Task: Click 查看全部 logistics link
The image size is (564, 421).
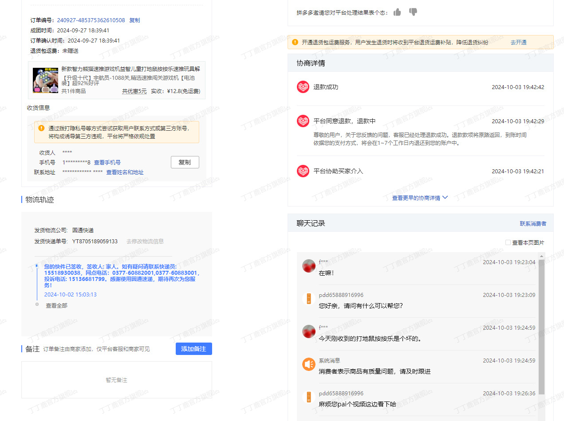Action: point(57,306)
